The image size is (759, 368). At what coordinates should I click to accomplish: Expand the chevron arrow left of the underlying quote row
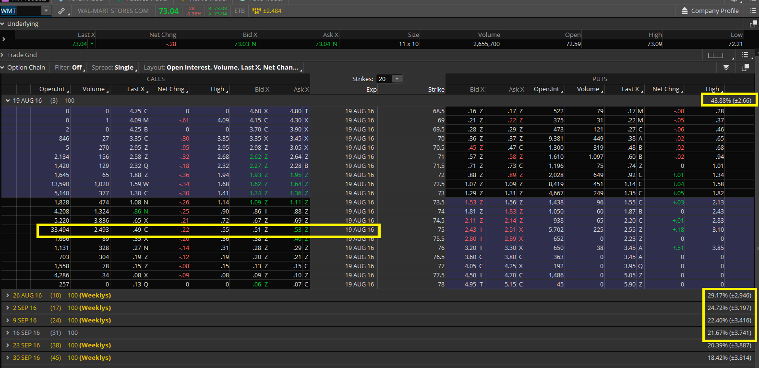pos(3,39)
